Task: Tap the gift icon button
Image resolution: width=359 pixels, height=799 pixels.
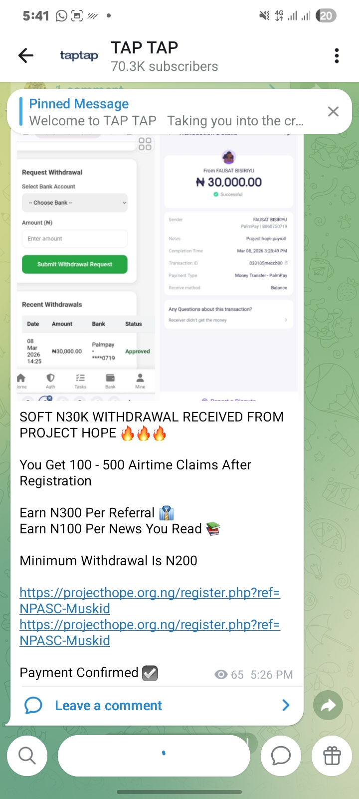Action: [x=332, y=756]
